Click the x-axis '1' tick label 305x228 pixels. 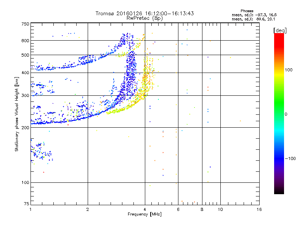pos(30,209)
